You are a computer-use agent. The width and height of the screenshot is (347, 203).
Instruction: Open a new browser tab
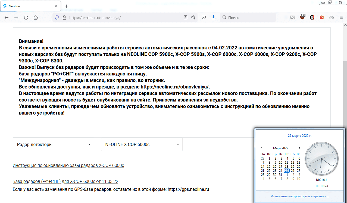(67, 6)
